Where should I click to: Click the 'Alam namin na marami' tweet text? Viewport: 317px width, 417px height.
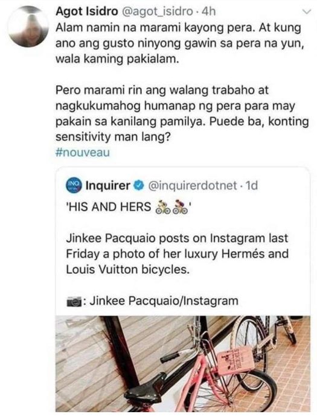point(178,43)
